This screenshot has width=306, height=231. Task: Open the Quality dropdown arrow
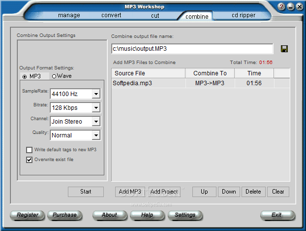tap(96, 135)
